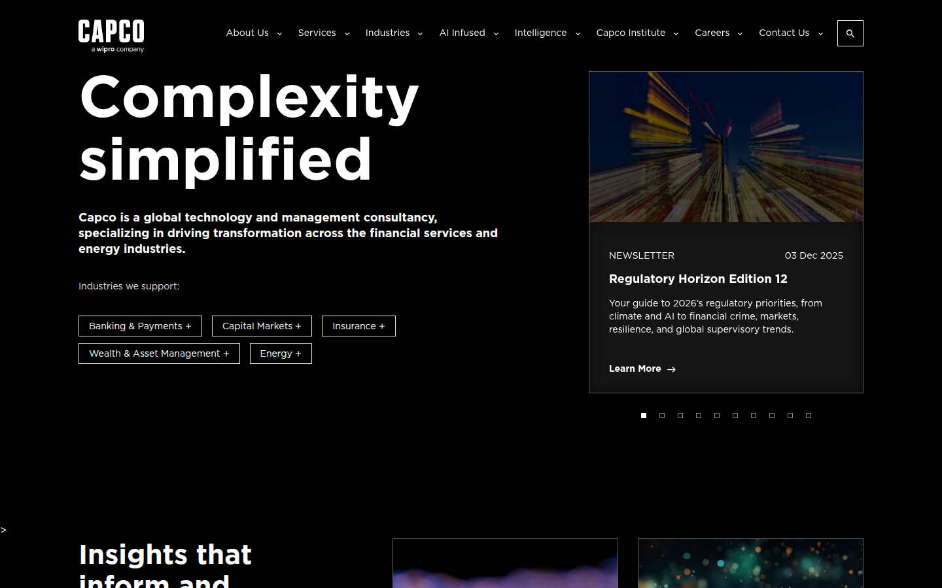The image size is (942, 588).
Task: Open Wealth & Asset Management
Action: (159, 353)
